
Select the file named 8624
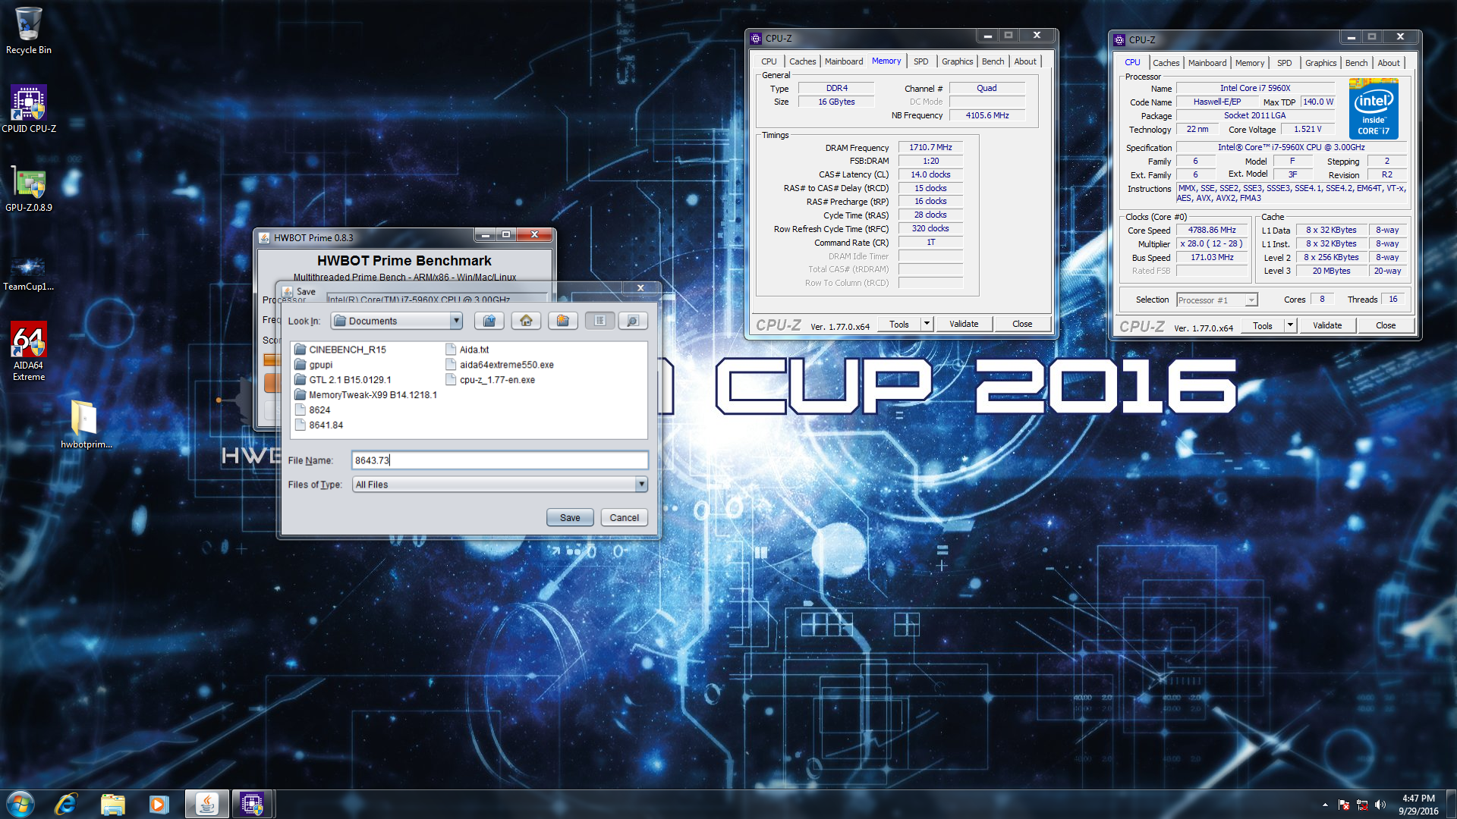click(312, 410)
